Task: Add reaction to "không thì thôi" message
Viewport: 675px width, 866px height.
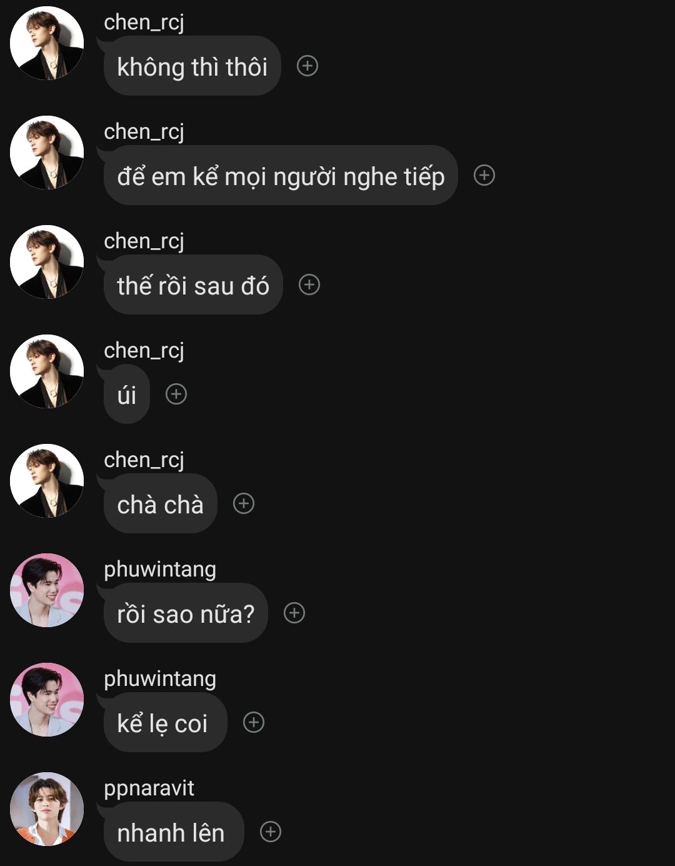Action: click(x=307, y=66)
